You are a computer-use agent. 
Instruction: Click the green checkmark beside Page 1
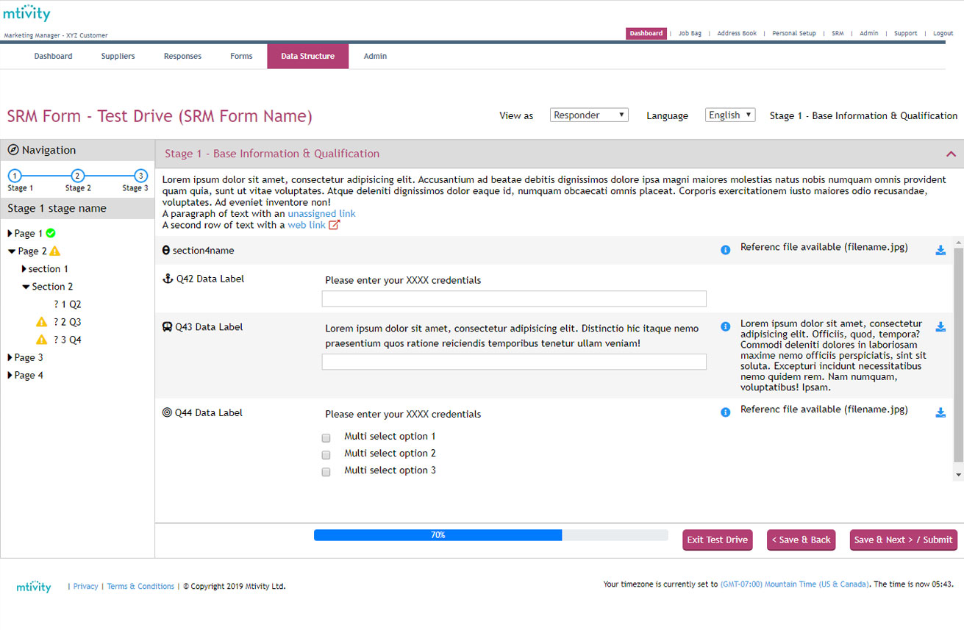click(51, 233)
